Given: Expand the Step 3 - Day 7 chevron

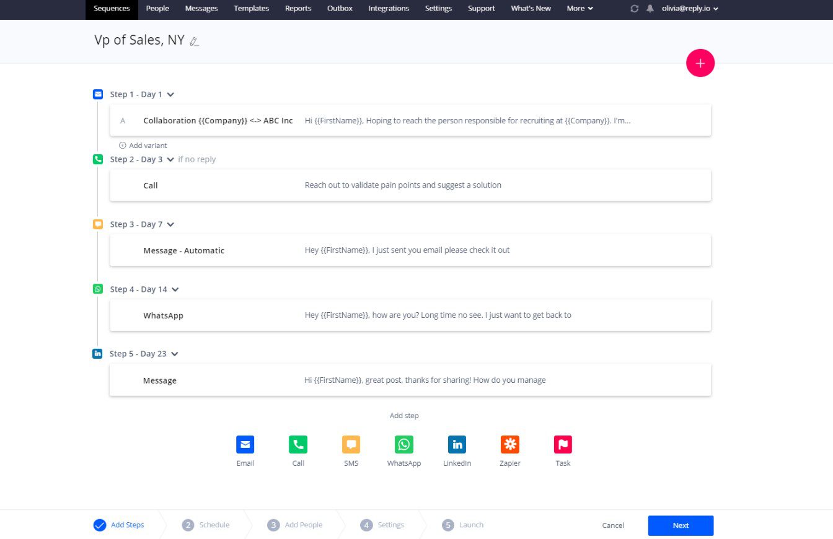Looking at the screenshot, I should 170,225.
